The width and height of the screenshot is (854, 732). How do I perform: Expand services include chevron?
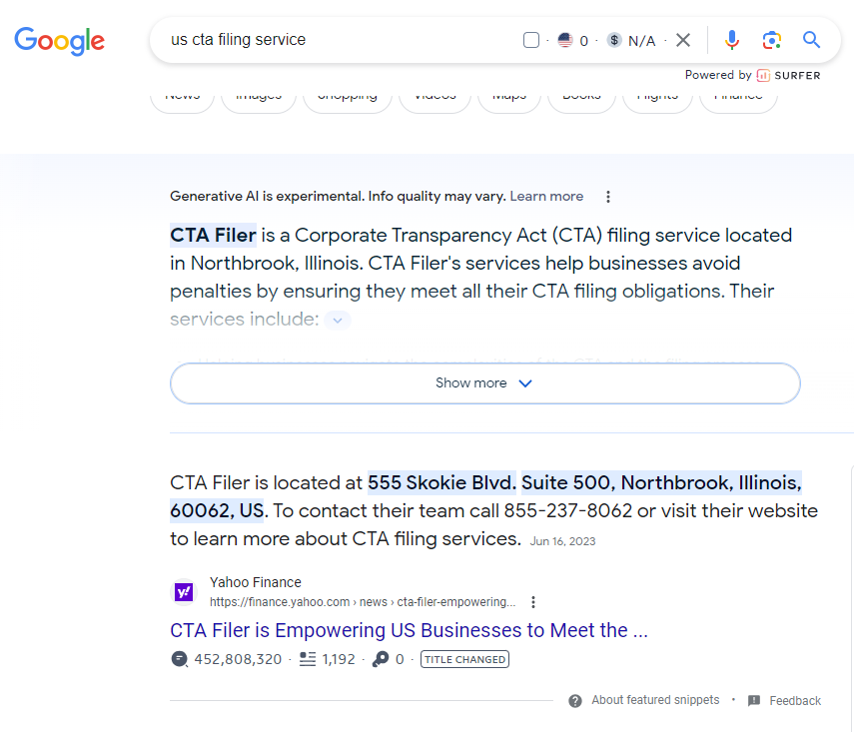tap(338, 321)
